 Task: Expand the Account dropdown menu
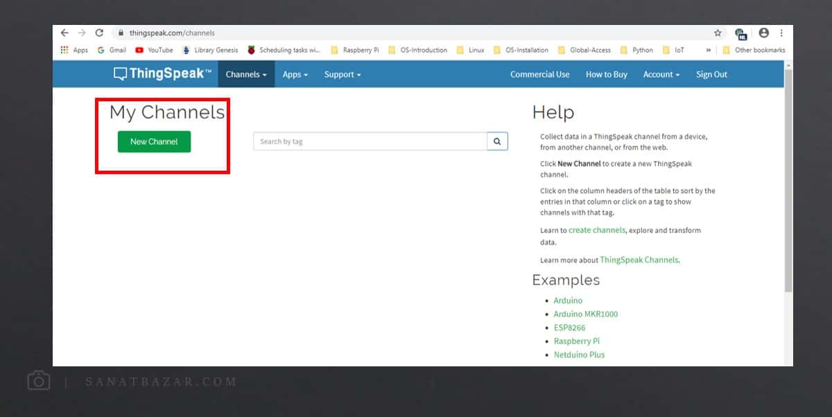click(661, 74)
